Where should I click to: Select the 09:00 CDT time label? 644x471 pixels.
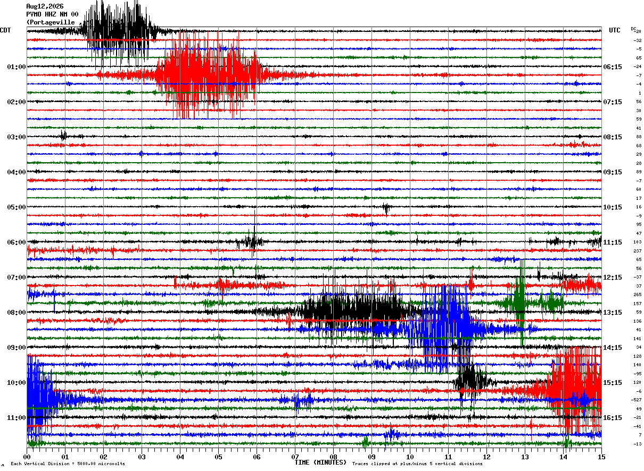coord(16,348)
